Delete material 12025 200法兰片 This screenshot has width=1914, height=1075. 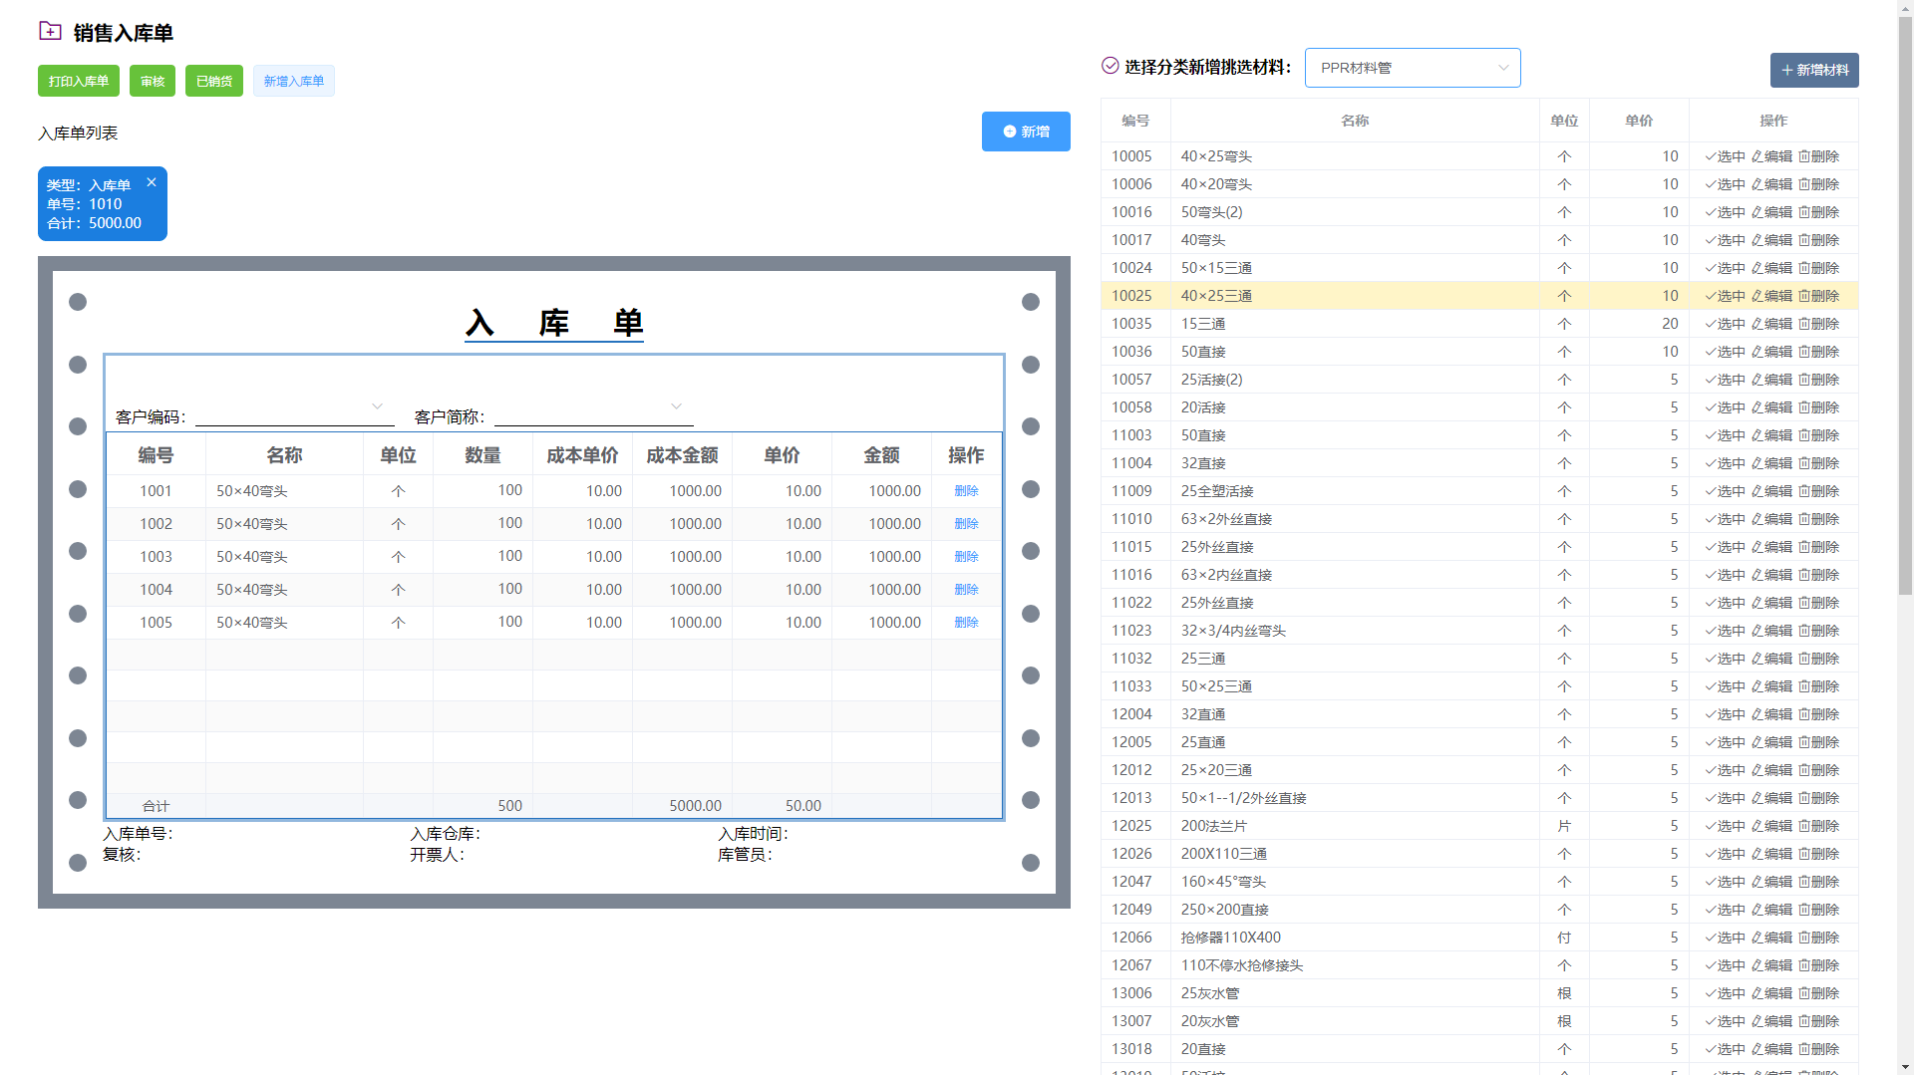pos(1819,826)
